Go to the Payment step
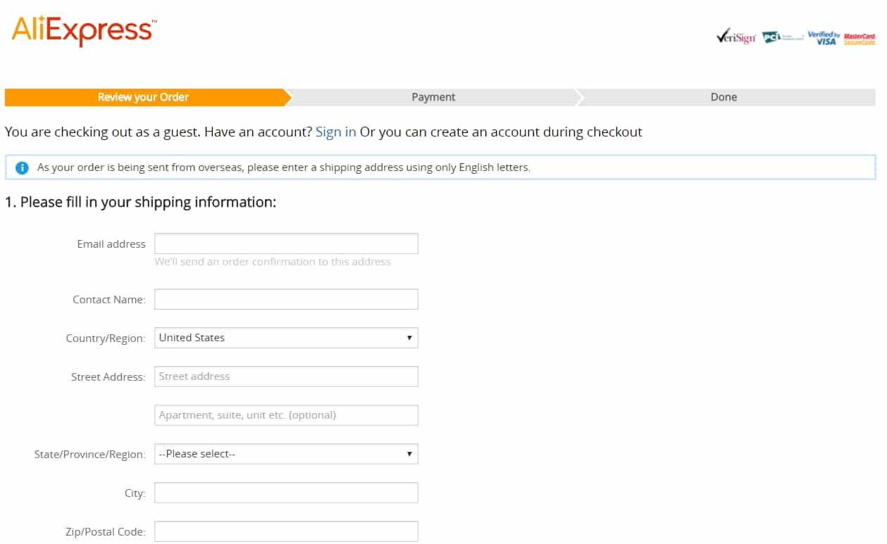The height and width of the screenshot is (544, 887). click(433, 97)
